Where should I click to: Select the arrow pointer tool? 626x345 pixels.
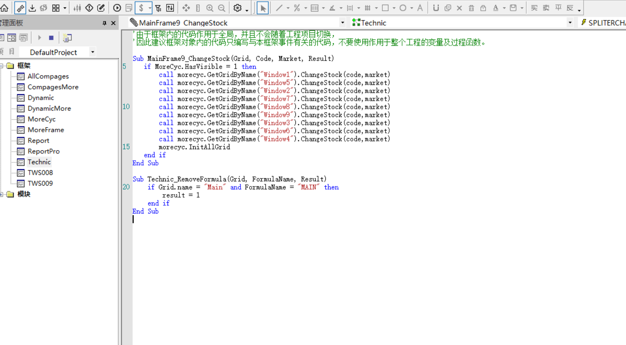click(263, 8)
